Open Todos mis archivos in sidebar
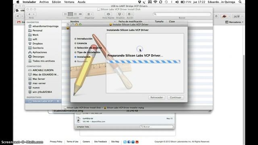The height and width of the screenshot is (145, 258). click(43, 61)
